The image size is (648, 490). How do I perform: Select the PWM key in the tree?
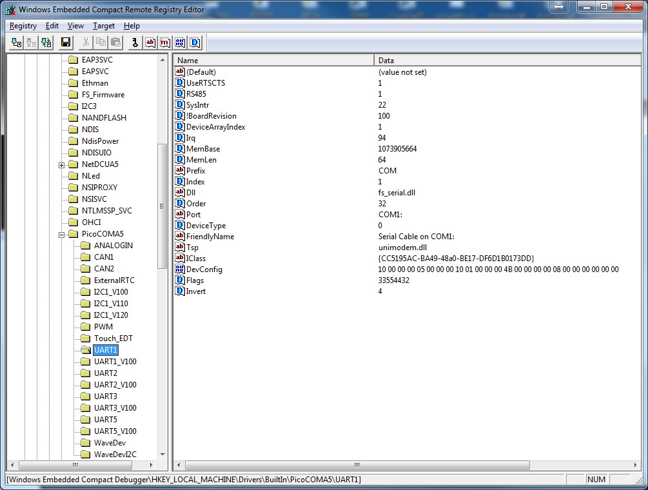[x=103, y=327]
